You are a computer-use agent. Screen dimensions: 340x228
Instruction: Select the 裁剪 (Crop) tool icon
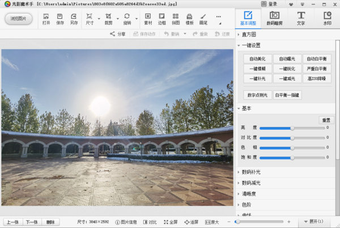[x=108, y=18]
